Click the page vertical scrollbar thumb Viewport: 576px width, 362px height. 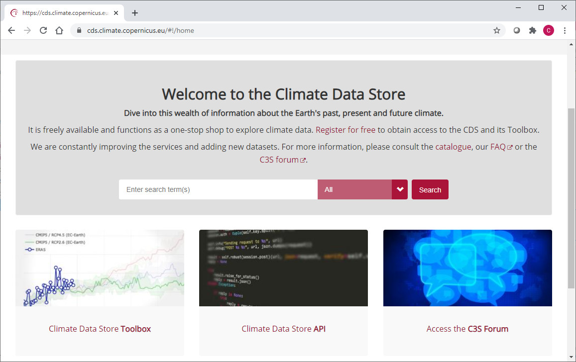coord(571,198)
